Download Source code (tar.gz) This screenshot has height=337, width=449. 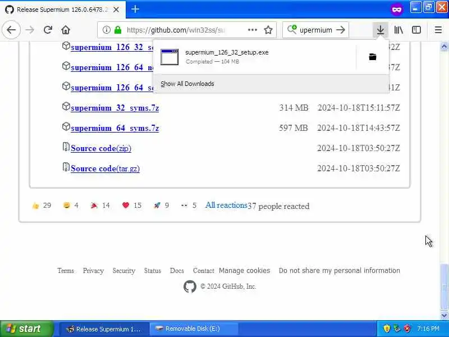point(105,168)
